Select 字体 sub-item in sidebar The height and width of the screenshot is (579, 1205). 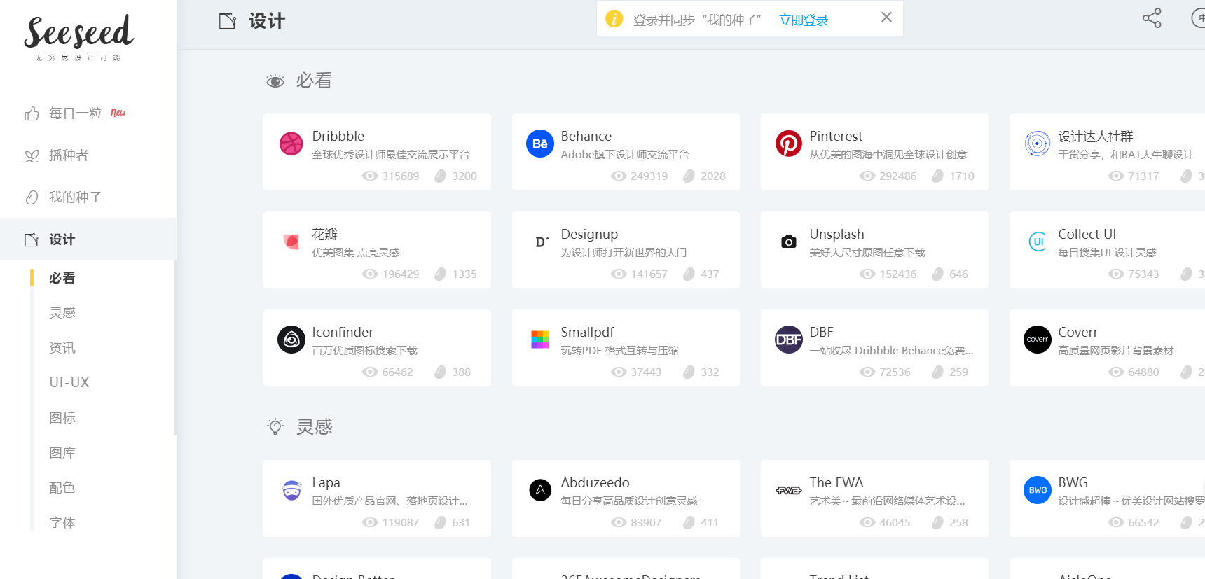click(x=62, y=523)
